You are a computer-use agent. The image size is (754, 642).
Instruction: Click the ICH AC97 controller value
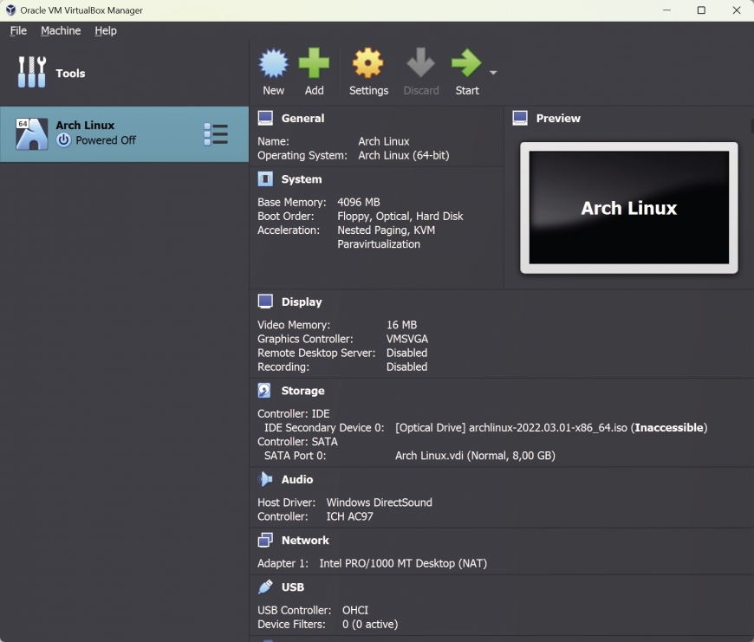click(x=349, y=516)
